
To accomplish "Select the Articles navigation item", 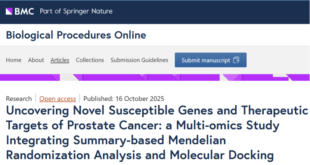I will (60, 60).
